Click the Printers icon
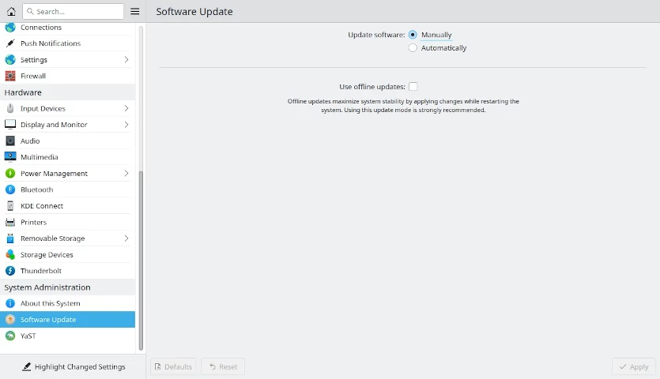 (x=10, y=223)
